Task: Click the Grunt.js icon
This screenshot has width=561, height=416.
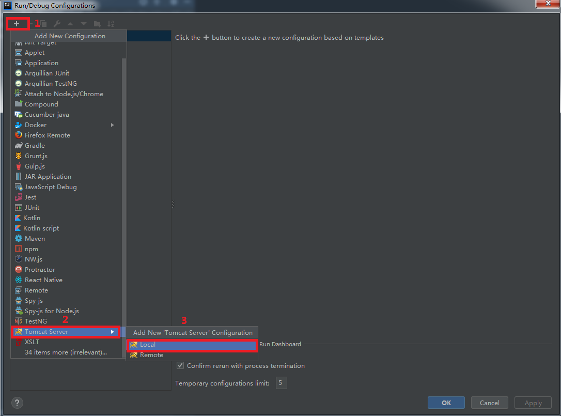Action: (19, 156)
